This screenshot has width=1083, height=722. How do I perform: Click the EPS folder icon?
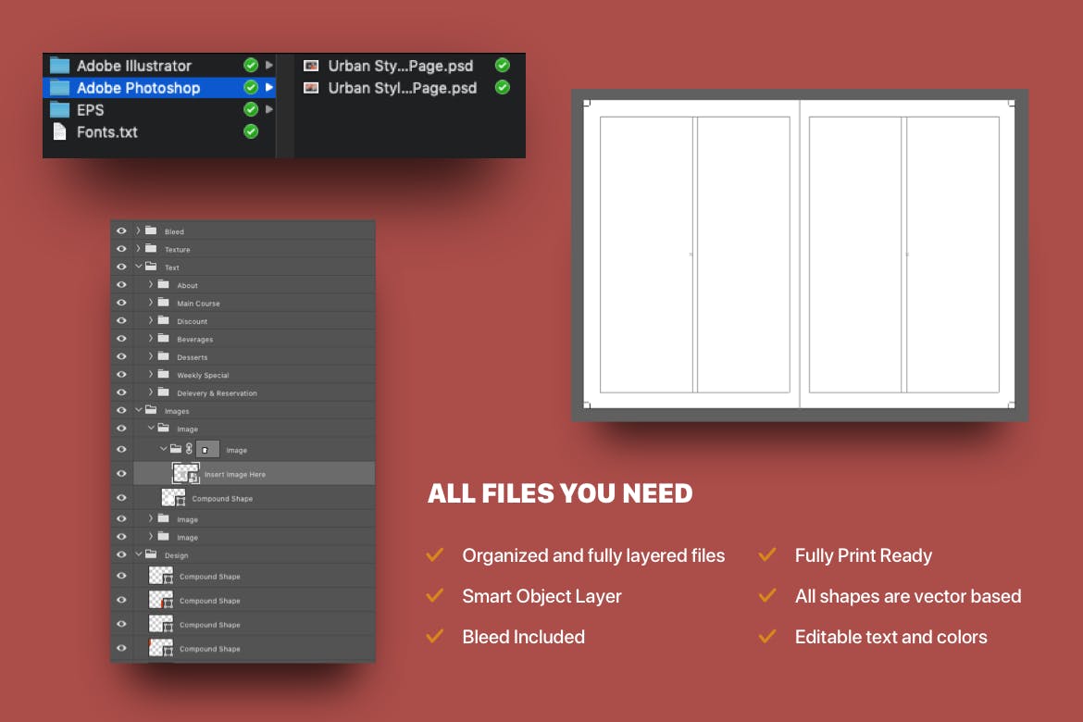click(59, 110)
